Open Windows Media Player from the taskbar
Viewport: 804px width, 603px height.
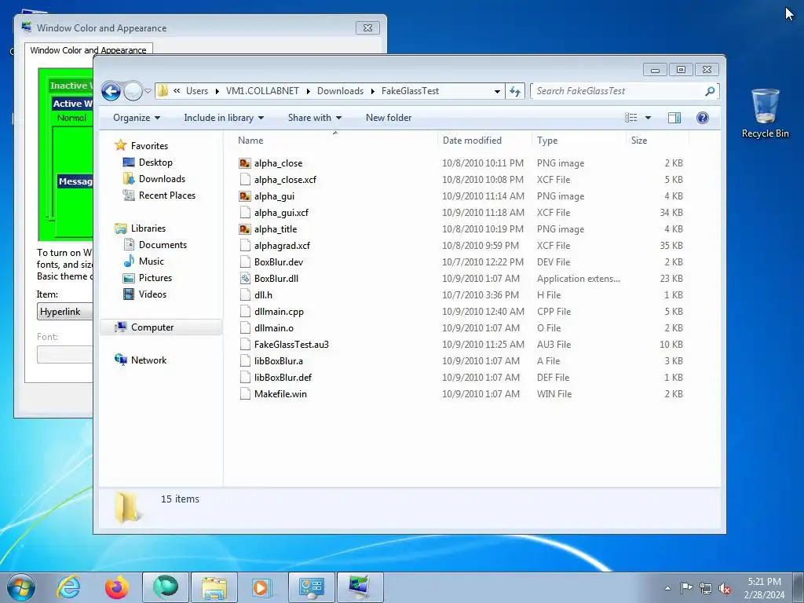pos(261,587)
